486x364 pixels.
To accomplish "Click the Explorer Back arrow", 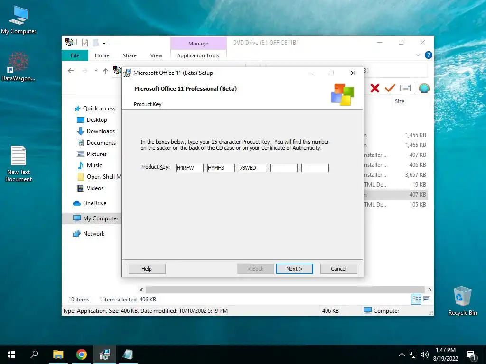I will point(71,71).
